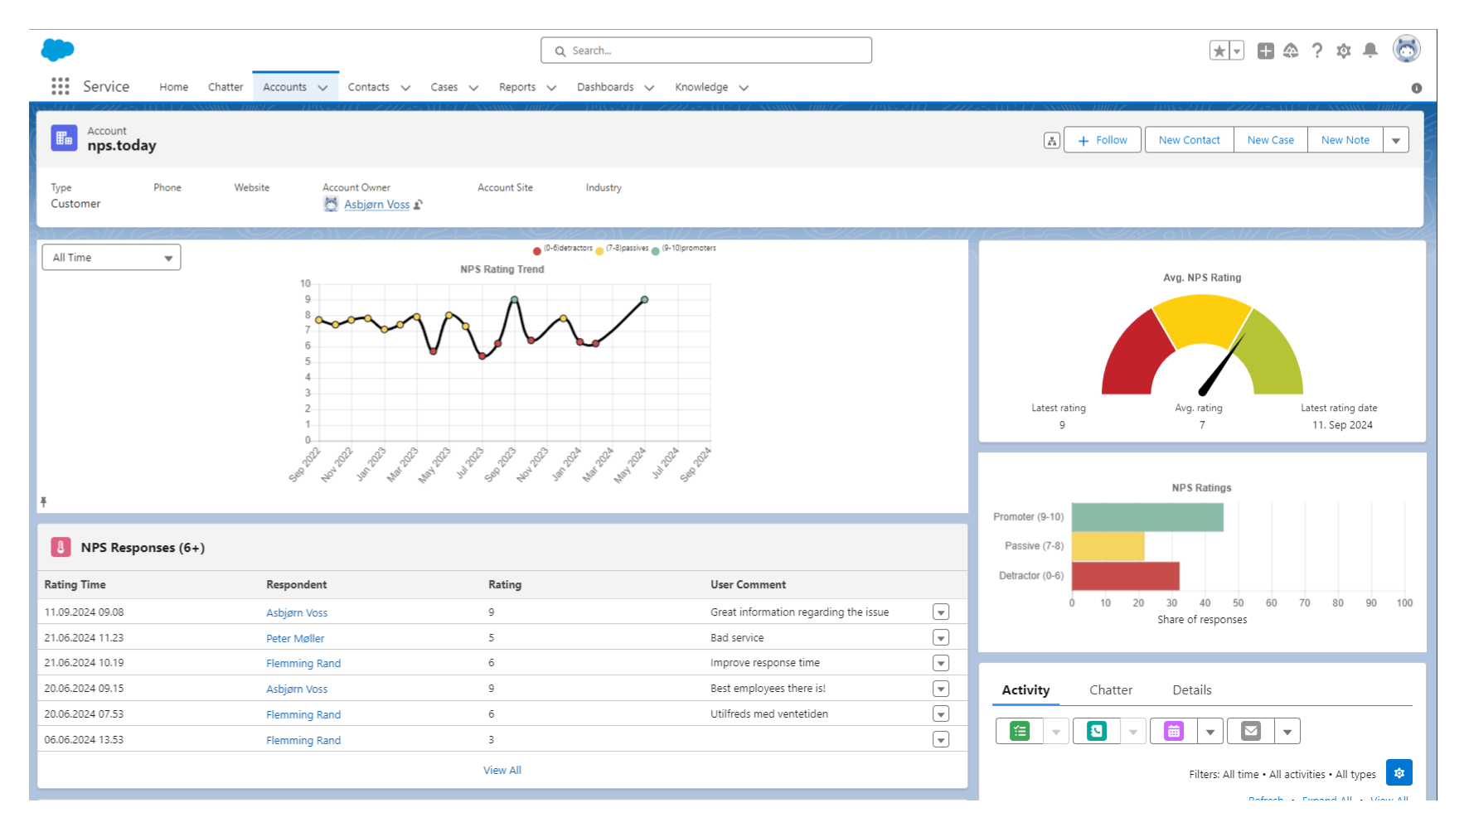The height and width of the screenshot is (827, 1464).
Task: Click the New Case button
Action: 1270,139
